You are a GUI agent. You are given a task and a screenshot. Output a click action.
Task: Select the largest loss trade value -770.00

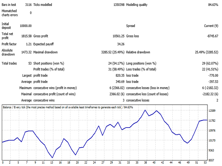[x=211, y=75]
